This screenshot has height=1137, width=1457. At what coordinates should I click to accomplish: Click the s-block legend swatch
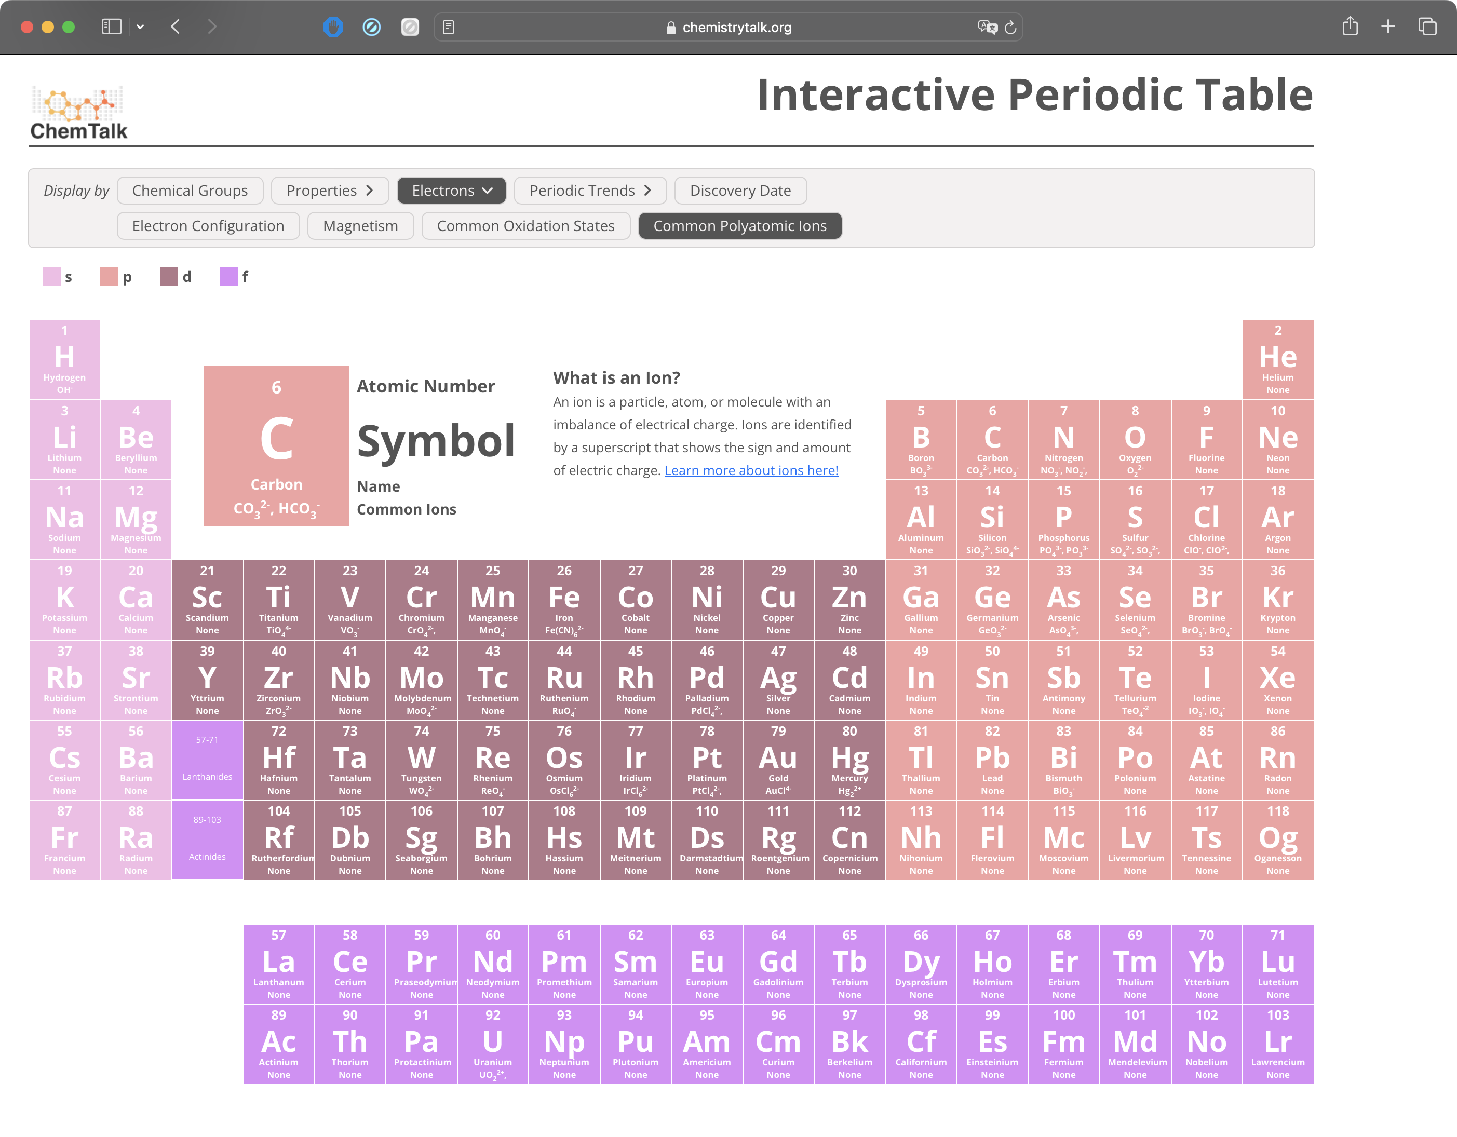[x=51, y=276]
